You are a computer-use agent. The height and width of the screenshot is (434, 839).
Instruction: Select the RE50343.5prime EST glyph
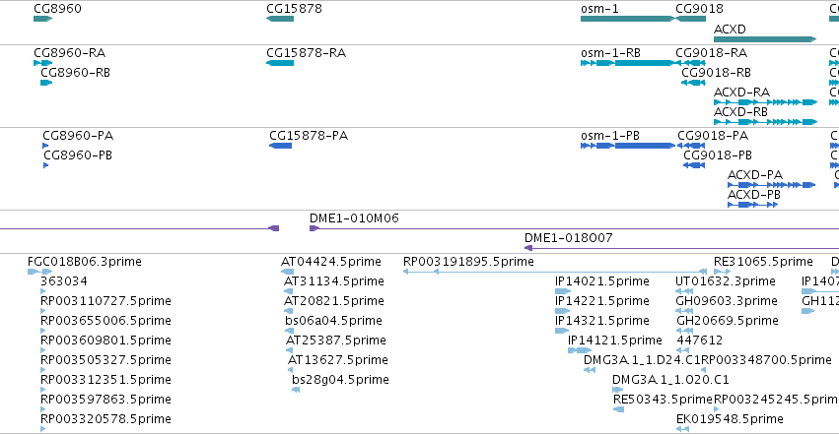click(618, 409)
